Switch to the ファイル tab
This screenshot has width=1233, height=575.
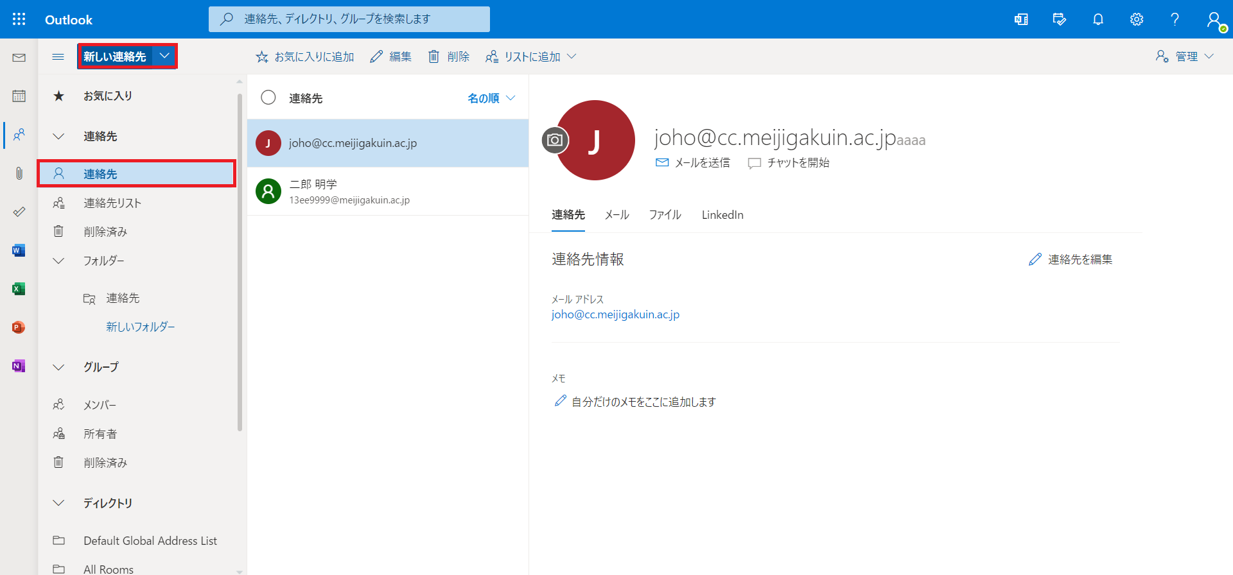coord(665,215)
